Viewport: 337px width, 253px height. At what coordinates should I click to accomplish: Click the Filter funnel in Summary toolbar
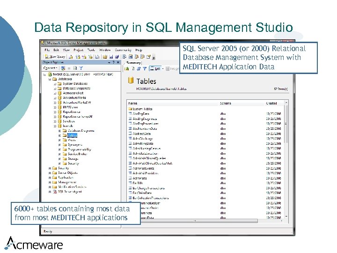(x=145, y=68)
